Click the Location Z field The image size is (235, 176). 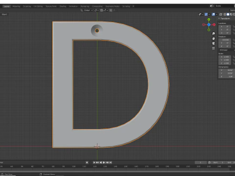coord(225,33)
